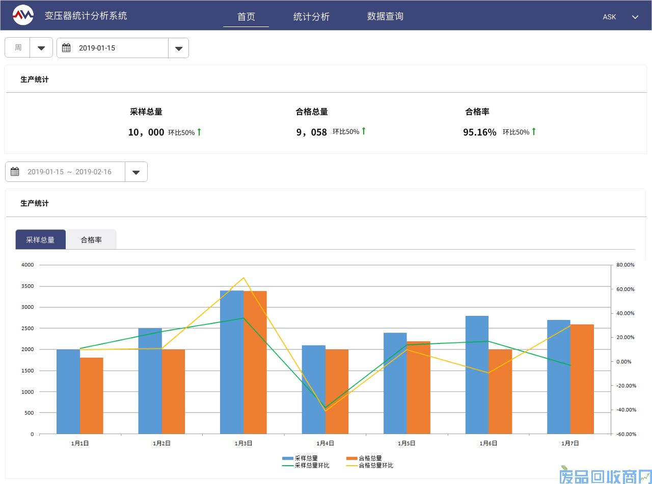Click the calendar icon in date range picker
Screen dimensions: 652x484
click(15, 172)
